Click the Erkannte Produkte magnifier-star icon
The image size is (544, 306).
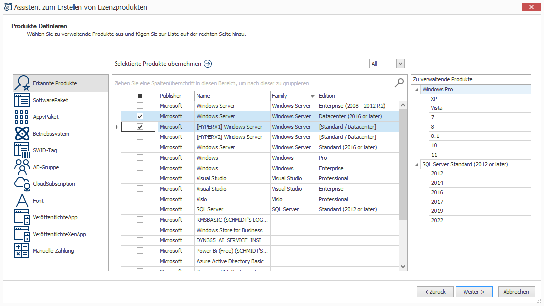[x=22, y=83]
